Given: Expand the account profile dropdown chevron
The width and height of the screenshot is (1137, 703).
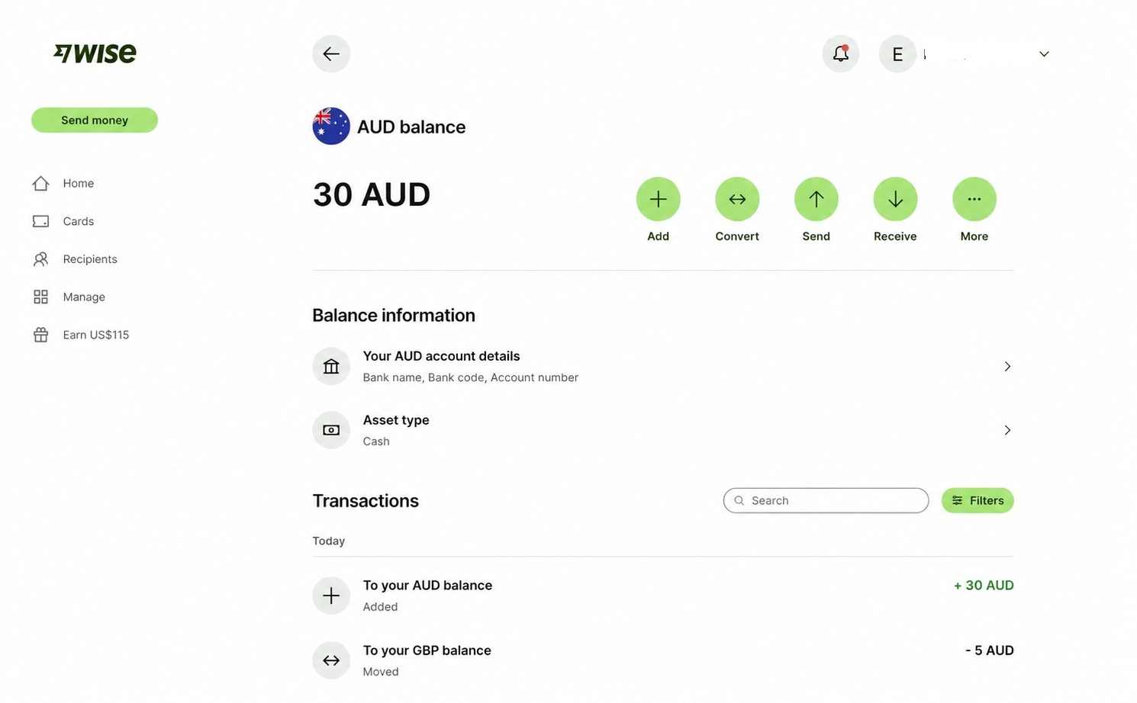Looking at the screenshot, I should [1044, 54].
